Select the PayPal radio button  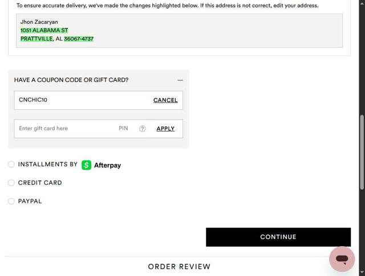(11, 201)
